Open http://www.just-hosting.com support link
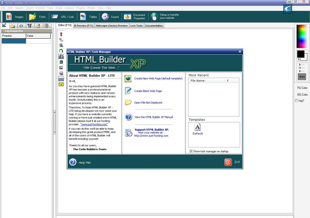This screenshot has height=218, width=310. pos(151,136)
